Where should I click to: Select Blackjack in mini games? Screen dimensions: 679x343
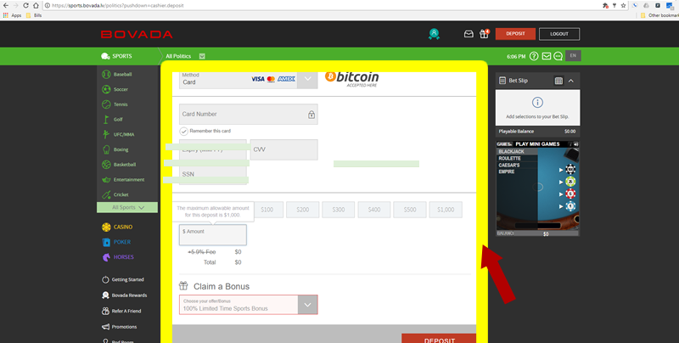[512, 152]
